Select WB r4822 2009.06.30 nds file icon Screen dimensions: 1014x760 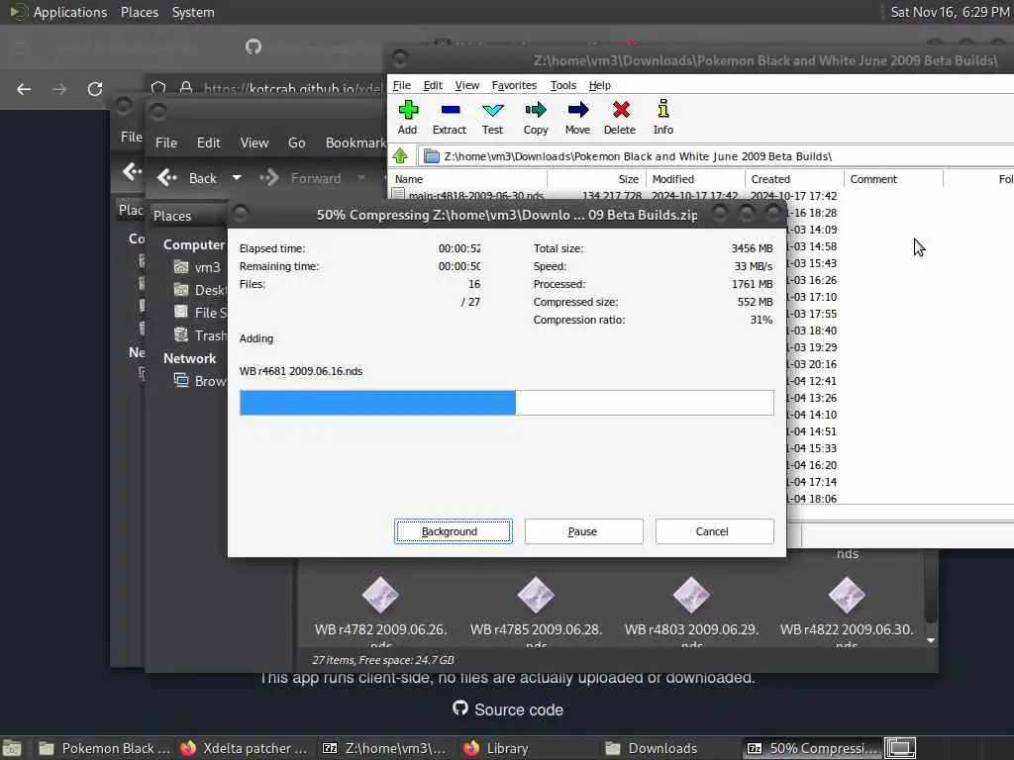(x=847, y=595)
